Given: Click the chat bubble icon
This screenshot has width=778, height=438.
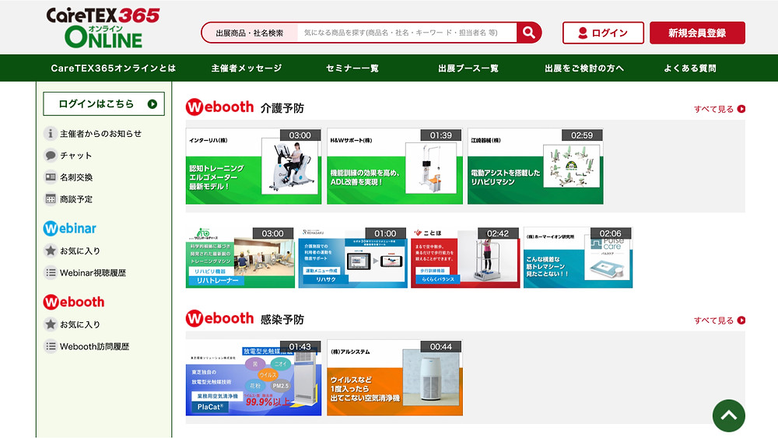Looking at the screenshot, I should [x=50, y=156].
